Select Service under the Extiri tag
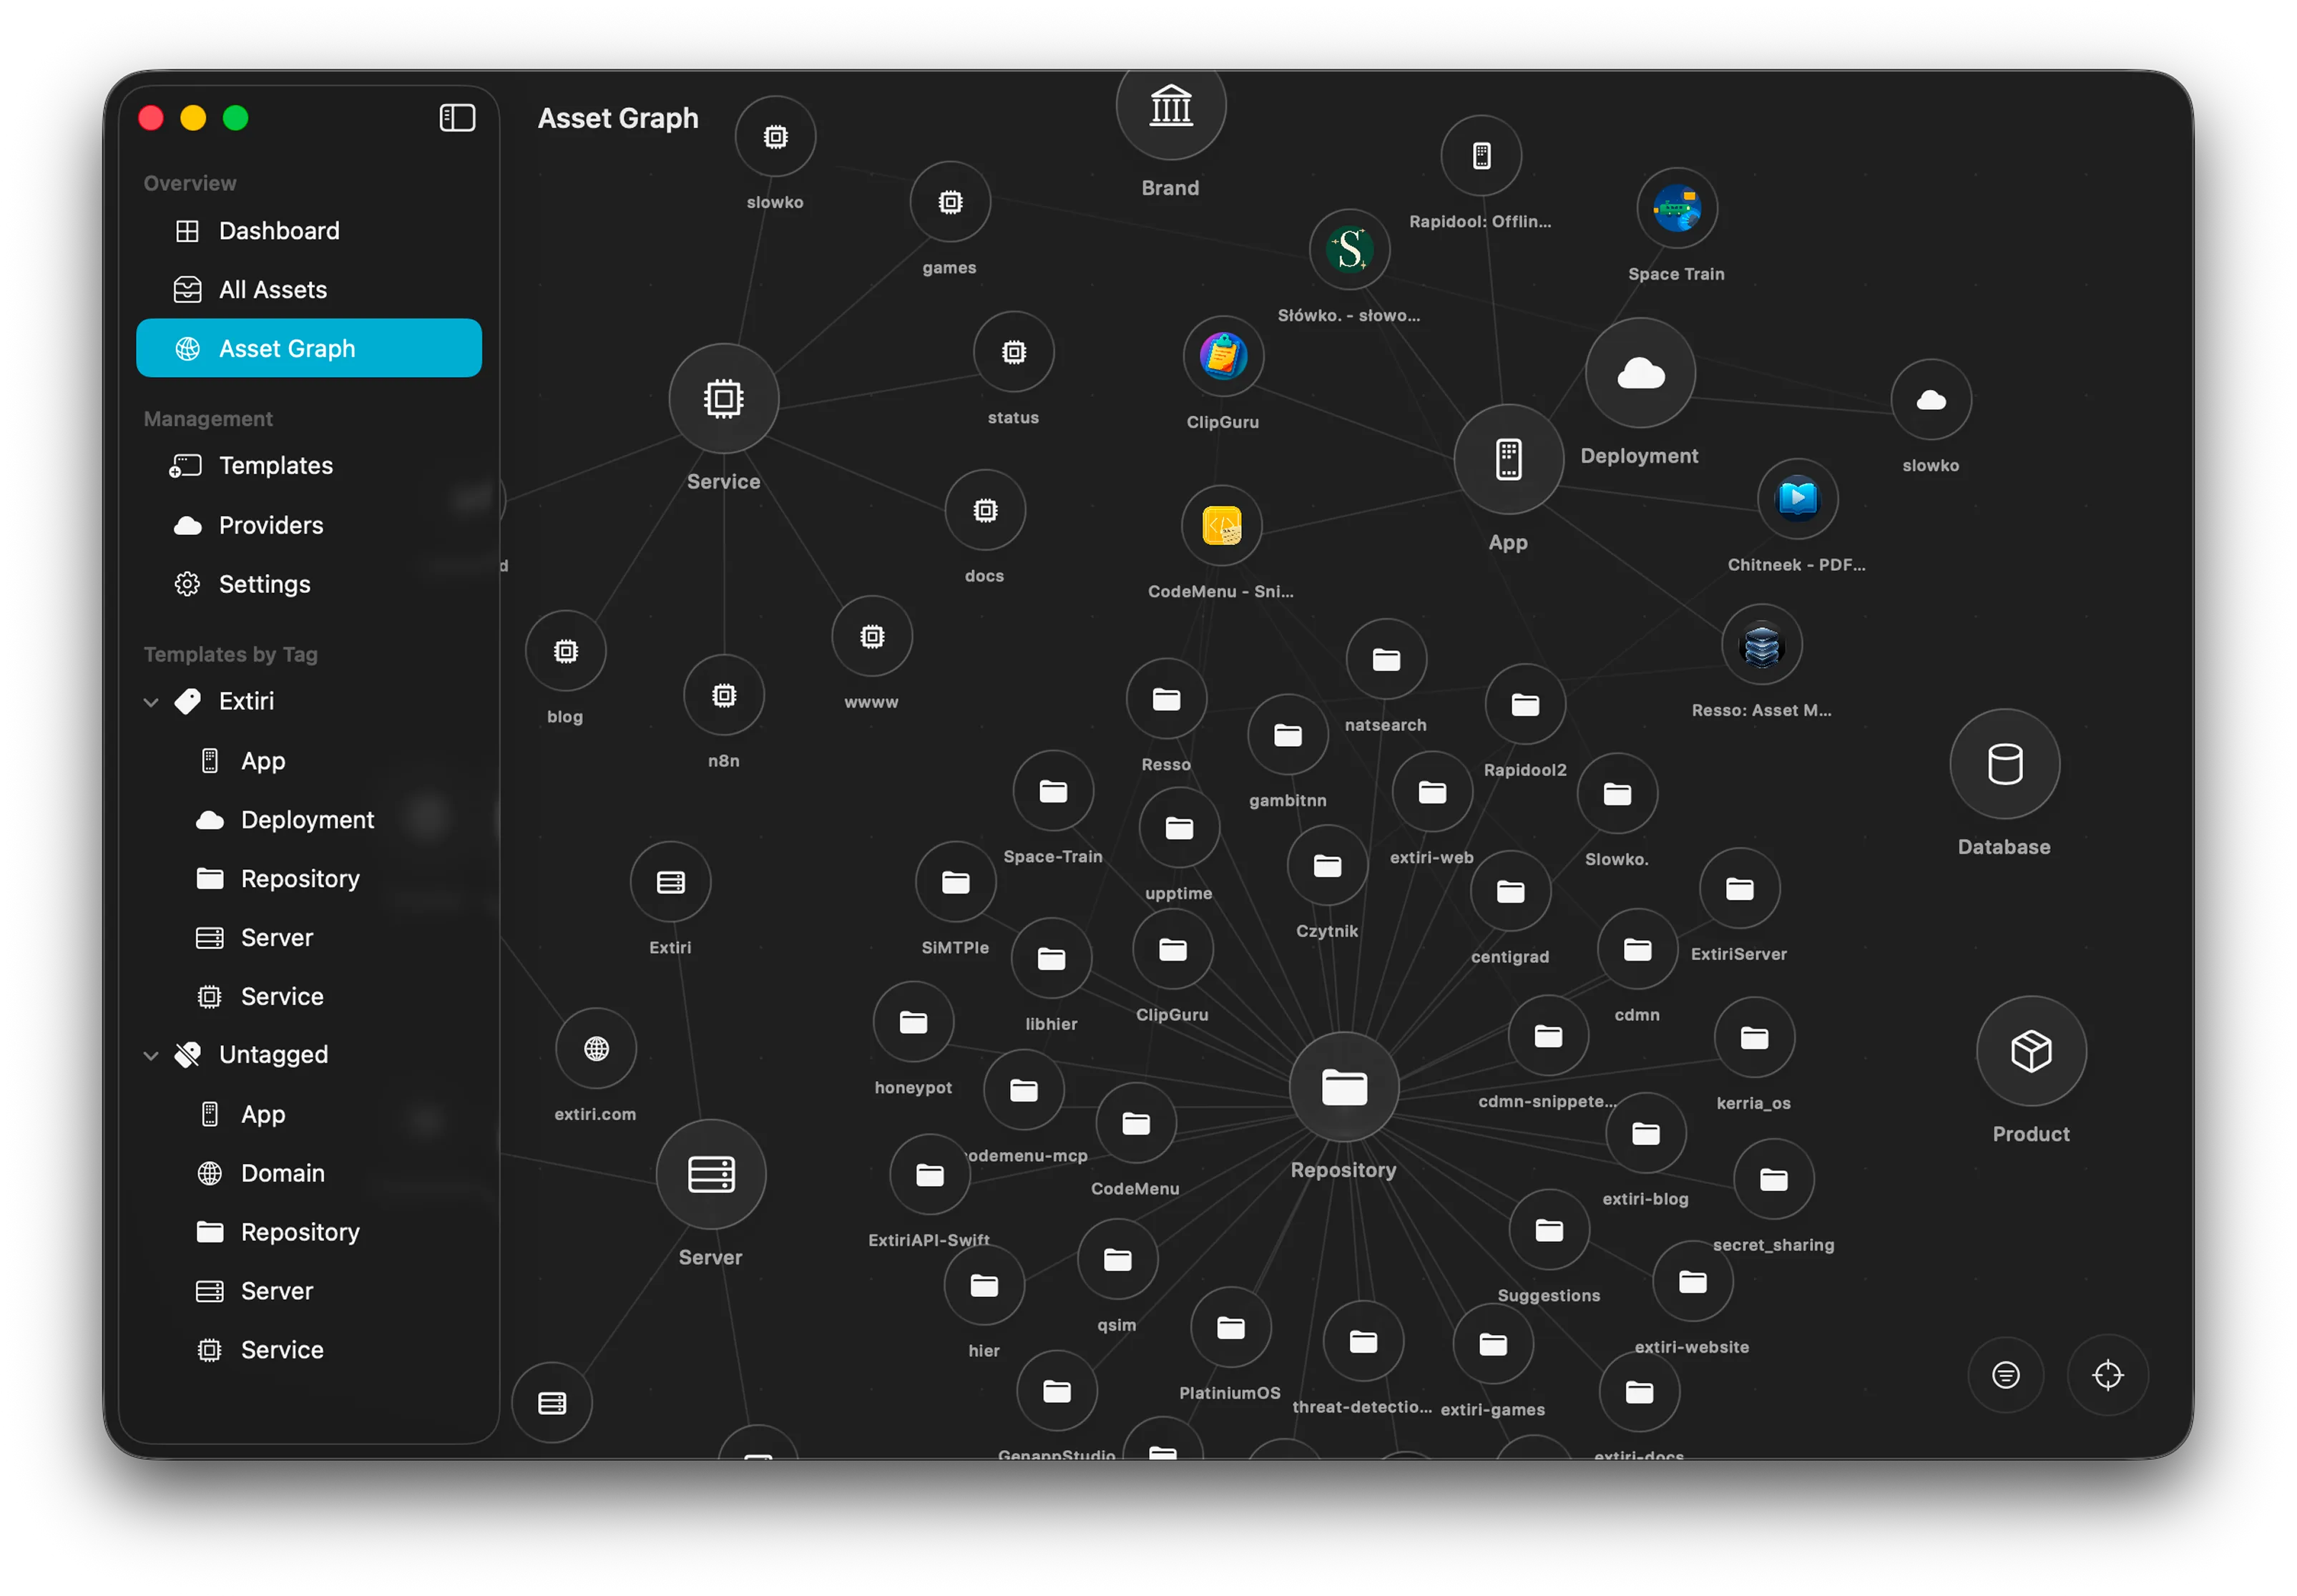Viewport: 2297px width, 1596px height. pyautogui.click(x=309, y=997)
